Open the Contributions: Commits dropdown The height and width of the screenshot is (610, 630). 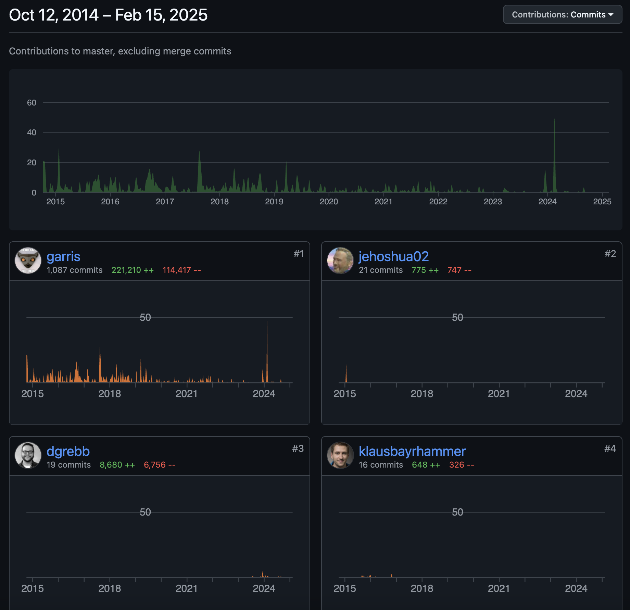[562, 15]
